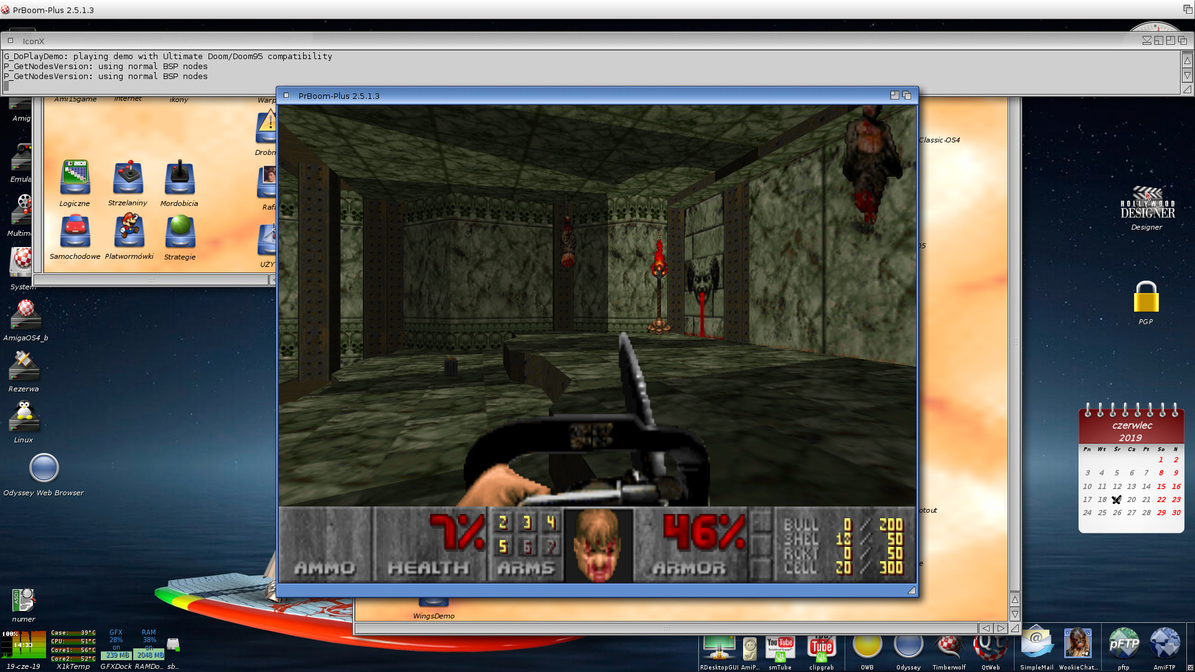Launch Odyssey from the bottom dock
Screen dimensions: 1195x672
[908, 647]
